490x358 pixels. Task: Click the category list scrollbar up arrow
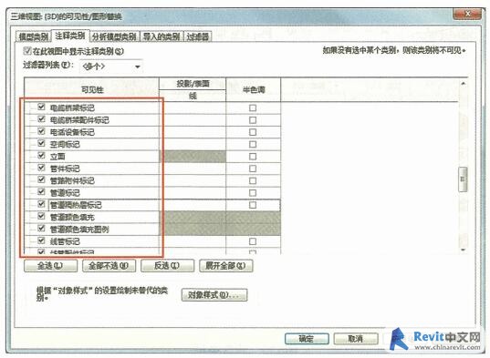click(x=464, y=84)
